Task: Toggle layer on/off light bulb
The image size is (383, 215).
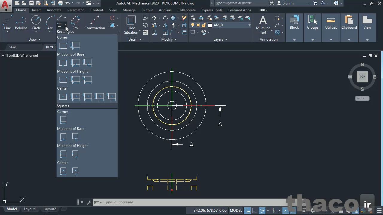Action: (193, 25)
